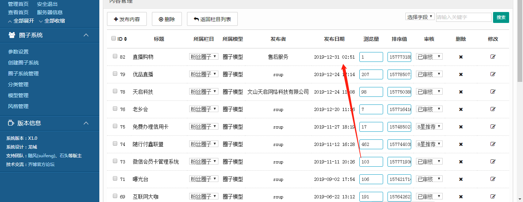Click the ID column sort arrows

point(126,39)
